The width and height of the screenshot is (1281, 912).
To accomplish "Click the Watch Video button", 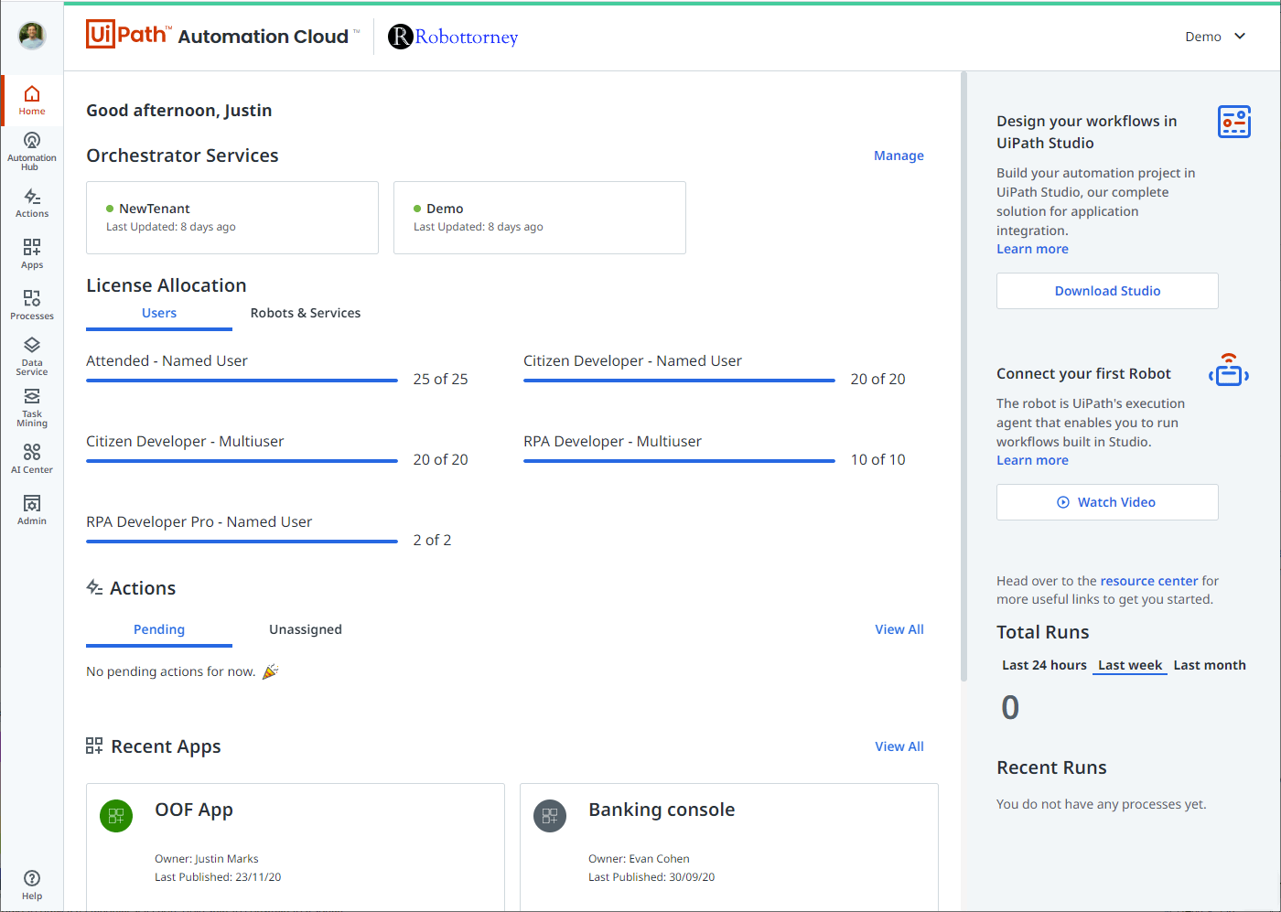I will [1107, 502].
